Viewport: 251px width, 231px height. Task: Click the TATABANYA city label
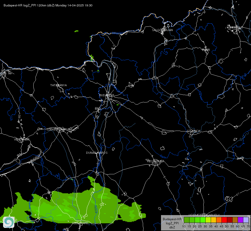58,85
